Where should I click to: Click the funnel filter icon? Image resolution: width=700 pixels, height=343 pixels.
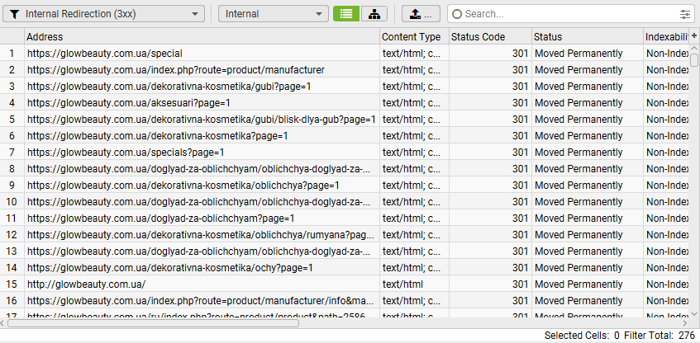(14, 14)
